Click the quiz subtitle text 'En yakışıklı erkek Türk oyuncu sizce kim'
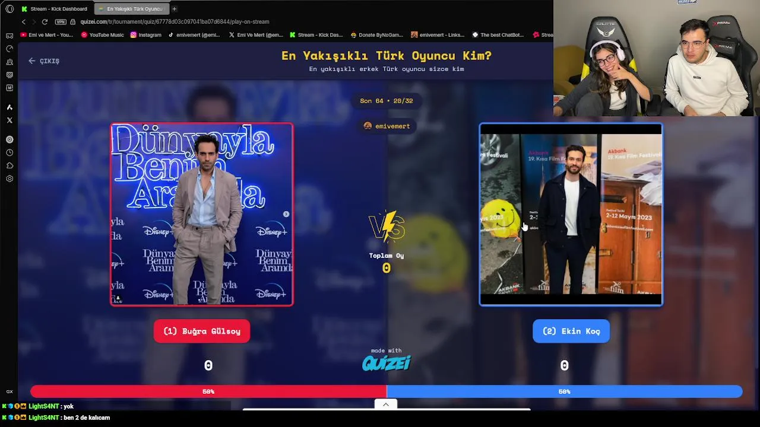Image resolution: width=760 pixels, height=427 pixels. point(387,69)
